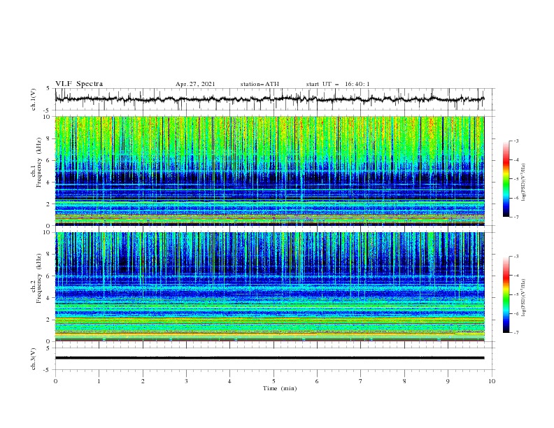The width and height of the screenshot is (554, 428).
Task: Click time axis tick label '5'
Action: 274,381
